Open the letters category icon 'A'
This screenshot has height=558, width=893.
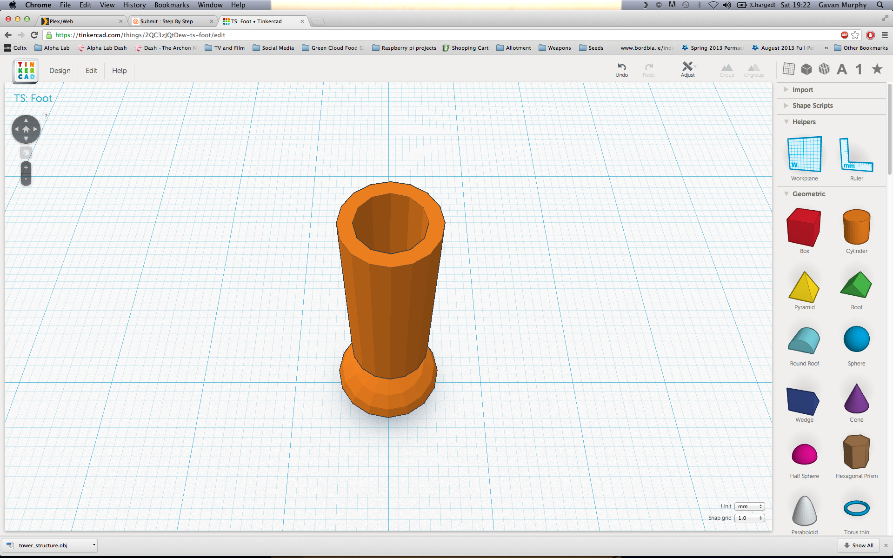842,69
